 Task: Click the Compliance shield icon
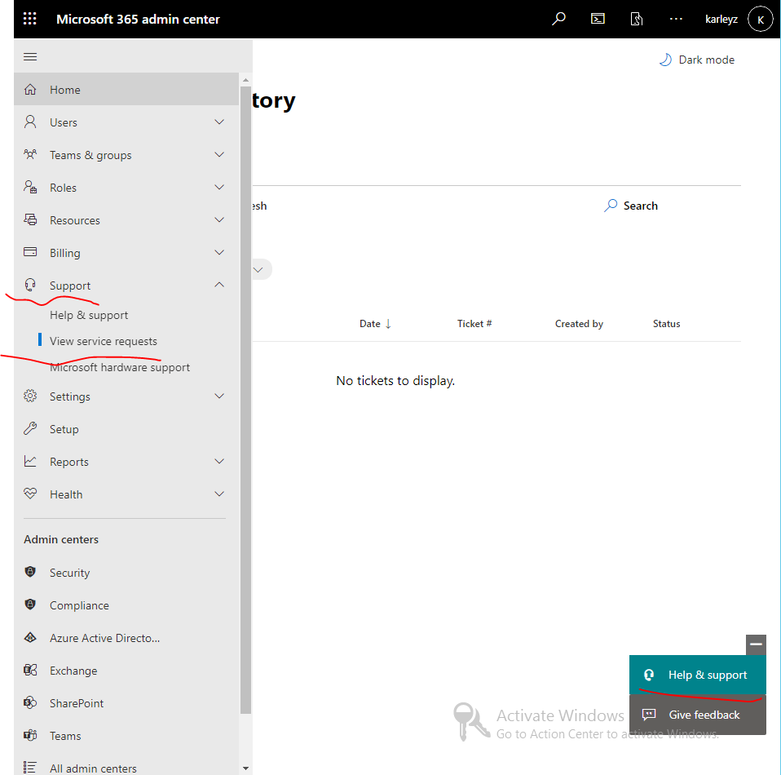point(30,604)
